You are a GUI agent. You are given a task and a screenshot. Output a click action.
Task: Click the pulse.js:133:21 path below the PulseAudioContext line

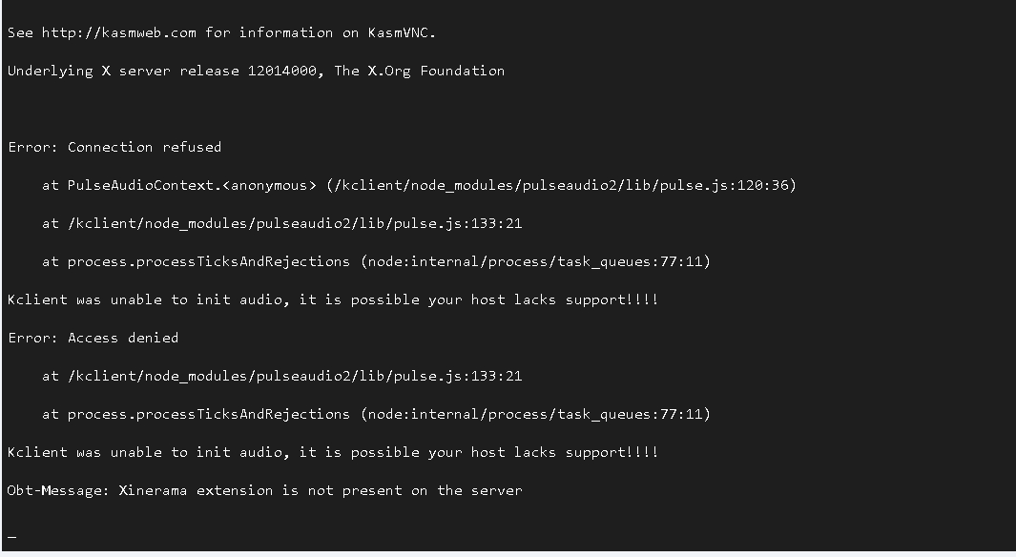295,224
